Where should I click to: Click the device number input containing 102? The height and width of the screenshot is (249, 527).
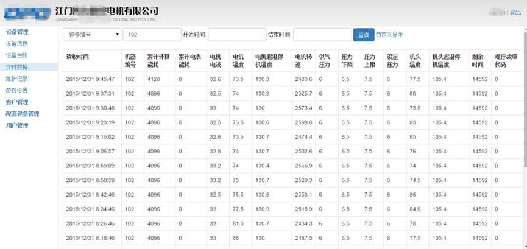[152, 35]
